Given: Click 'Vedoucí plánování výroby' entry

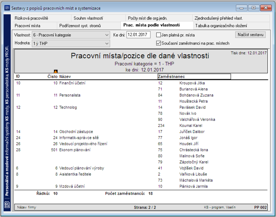Looking at the screenshot, I should click(x=82, y=168).
